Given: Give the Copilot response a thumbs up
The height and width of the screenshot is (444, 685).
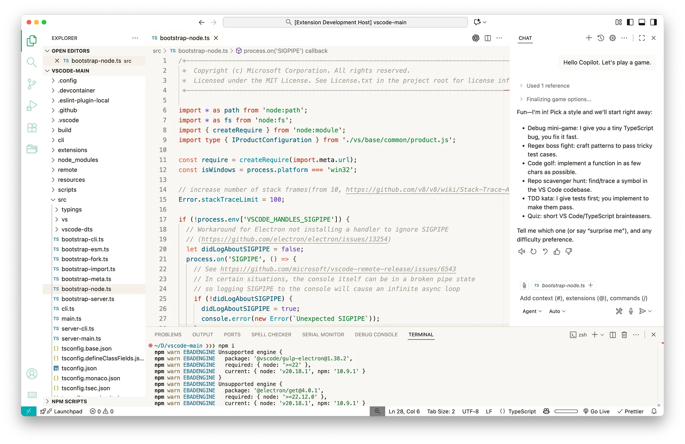Looking at the screenshot, I should (557, 252).
